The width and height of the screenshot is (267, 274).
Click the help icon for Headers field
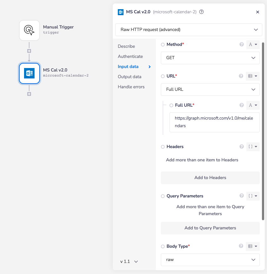(242, 147)
